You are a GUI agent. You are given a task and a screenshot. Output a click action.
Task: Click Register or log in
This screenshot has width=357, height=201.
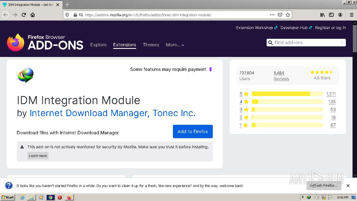[x=330, y=28]
